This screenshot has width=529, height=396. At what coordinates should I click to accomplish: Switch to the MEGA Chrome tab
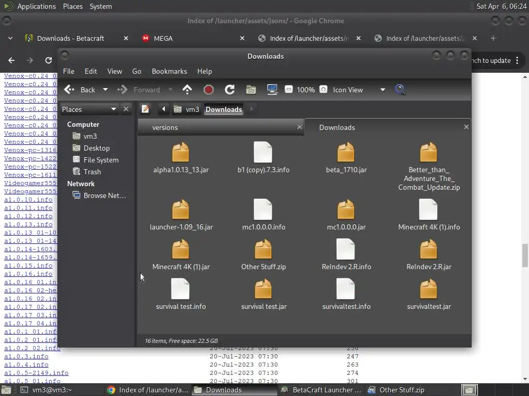tap(192, 38)
